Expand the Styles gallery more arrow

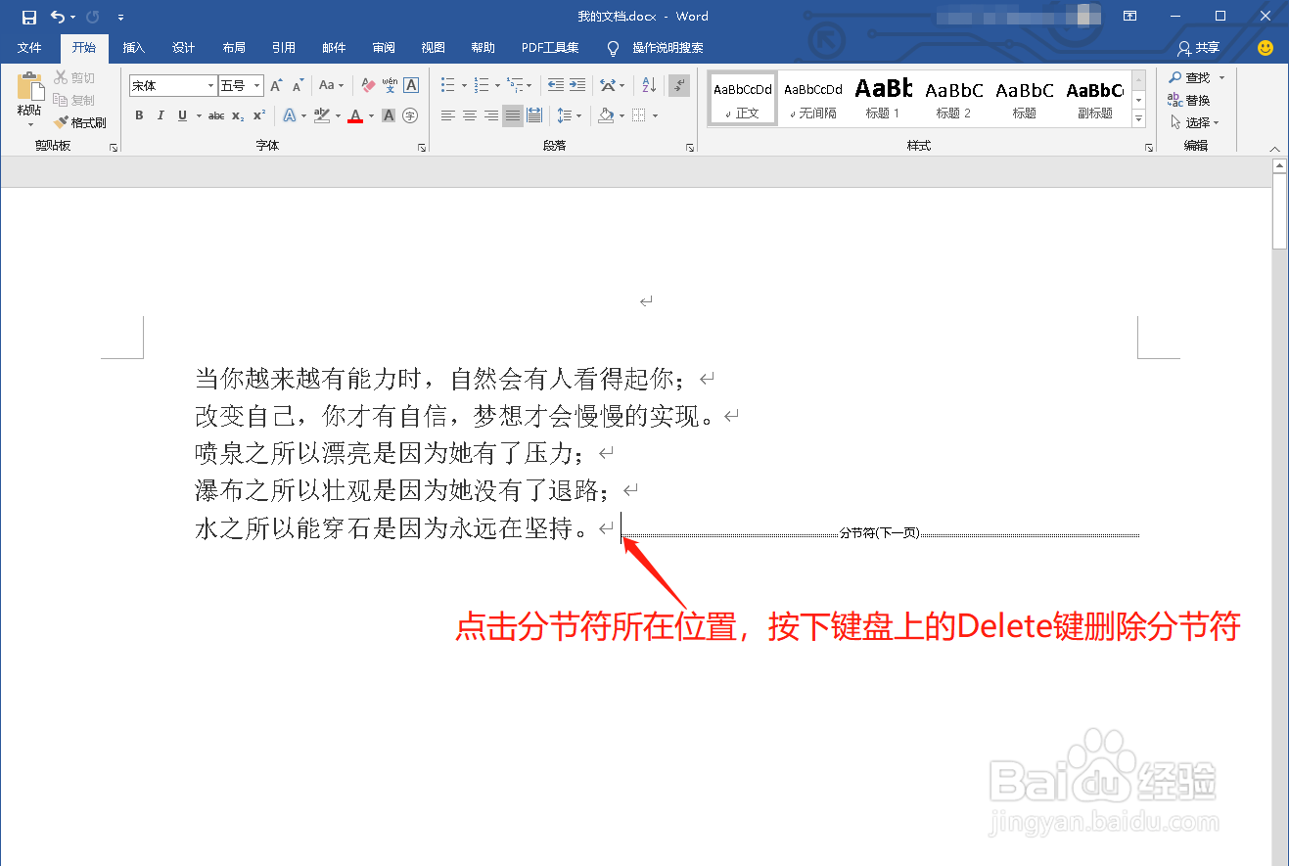click(x=1139, y=119)
